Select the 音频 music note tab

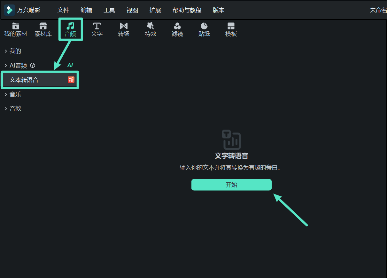70,30
